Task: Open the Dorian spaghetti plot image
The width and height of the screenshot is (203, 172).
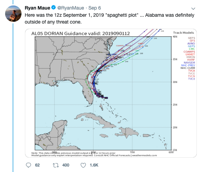Action: tap(111, 93)
